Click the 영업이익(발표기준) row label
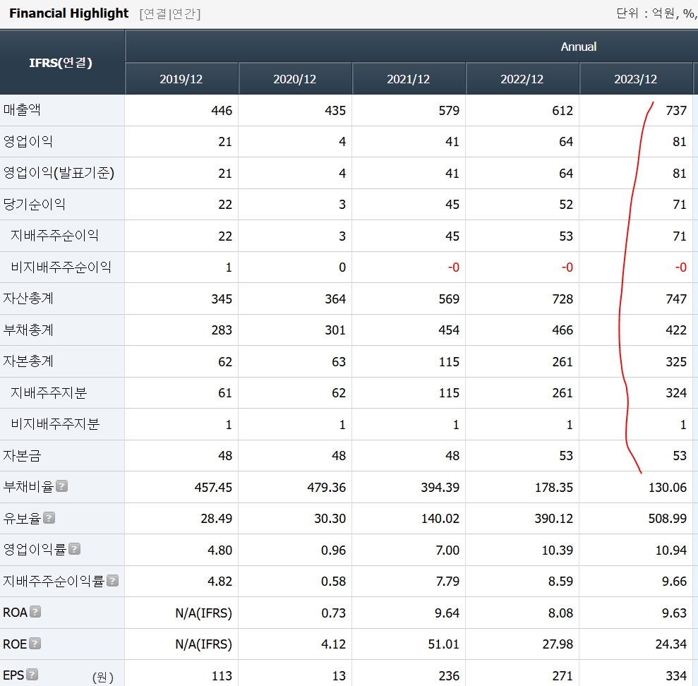The width and height of the screenshot is (698, 686). 59,173
